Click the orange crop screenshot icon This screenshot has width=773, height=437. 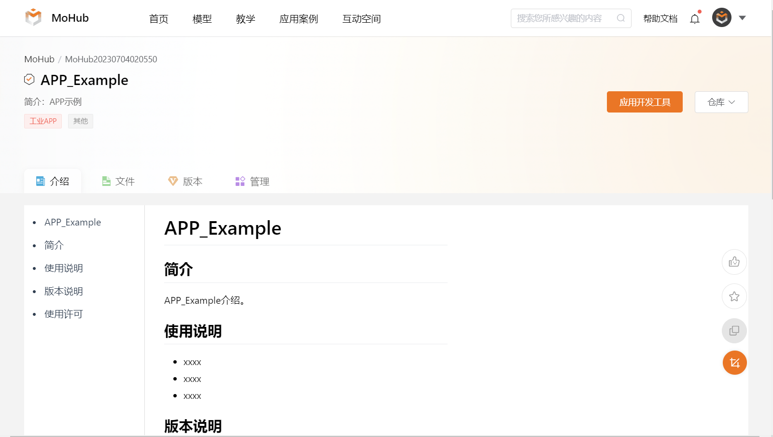pos(734,363)
